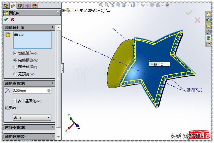This screenshot has width=214, height=143.
Task: Click the Hide/Show Items glasses icon
Action: coord(143,5)
